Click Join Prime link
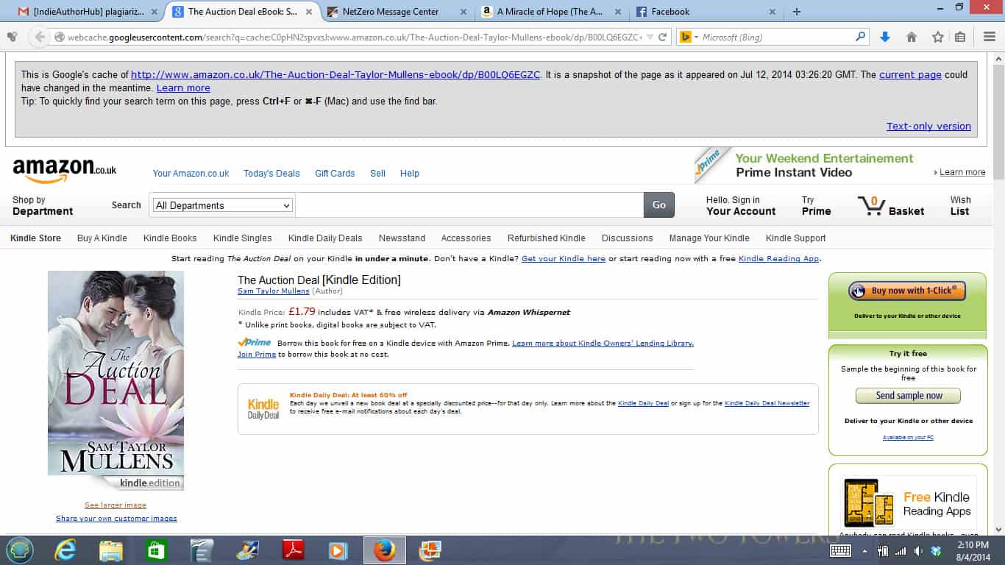Image resolution: width=1005 pixels, height=565 pixels. 257,354
